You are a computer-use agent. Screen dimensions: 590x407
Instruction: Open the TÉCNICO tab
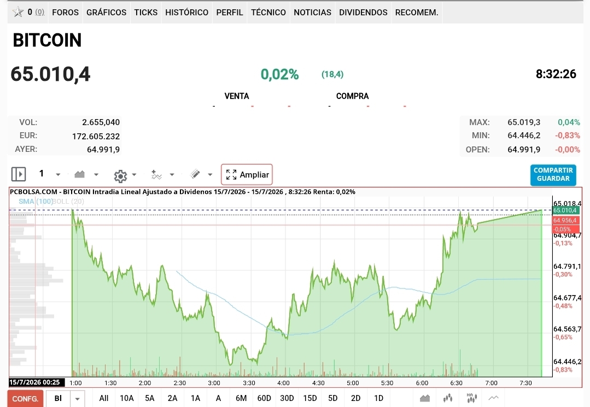point(268,13)
